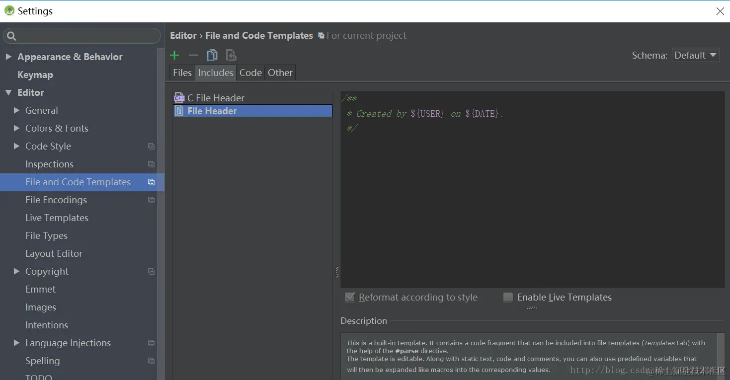Open Intentions settings
The height and width of the screenshot is (380, 730).
[47, 325]
